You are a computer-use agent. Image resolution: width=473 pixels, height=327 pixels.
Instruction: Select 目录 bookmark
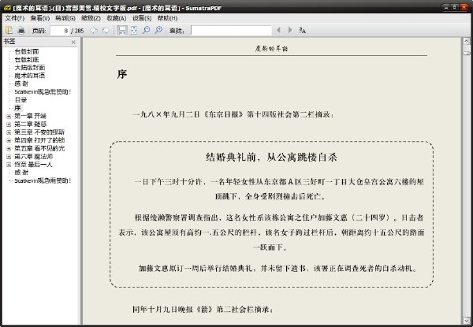point(20,100)
